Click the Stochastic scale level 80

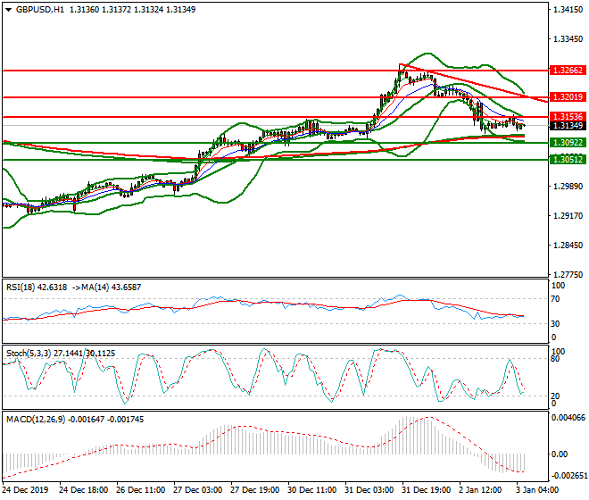click(x=555, y=359)
